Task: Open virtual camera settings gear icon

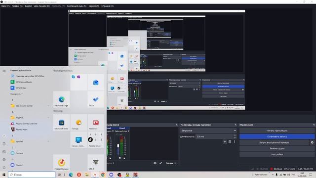Action: [312, 142]
